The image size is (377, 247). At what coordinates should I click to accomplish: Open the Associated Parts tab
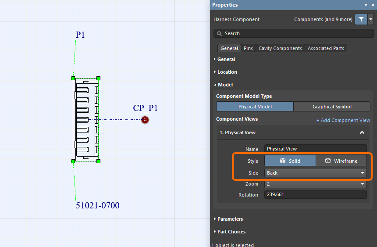point(326,48)
